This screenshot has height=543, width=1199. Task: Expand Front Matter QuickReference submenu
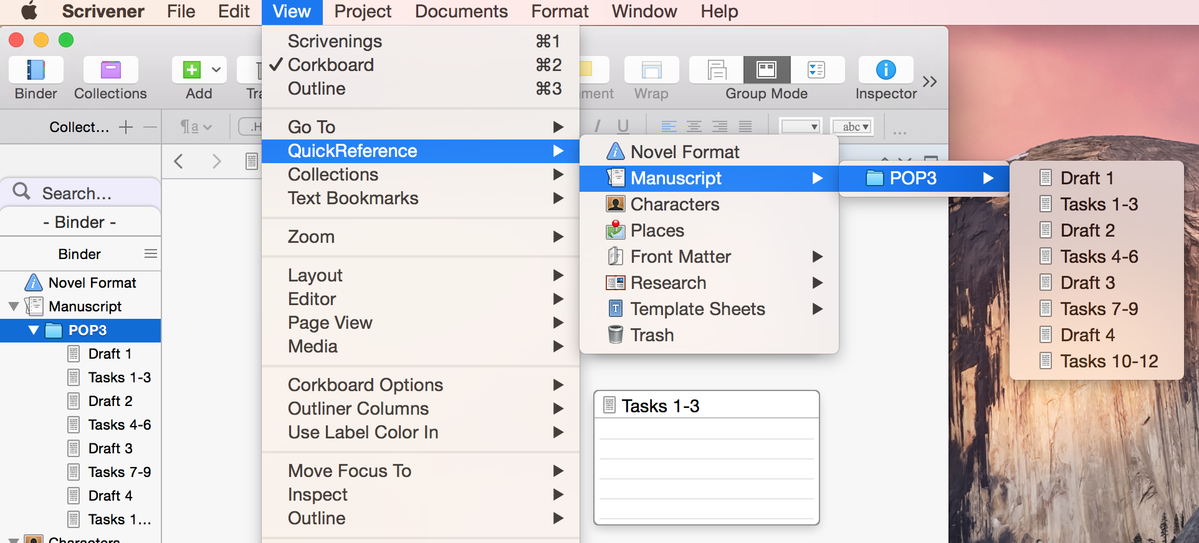(x=709, y=257)
